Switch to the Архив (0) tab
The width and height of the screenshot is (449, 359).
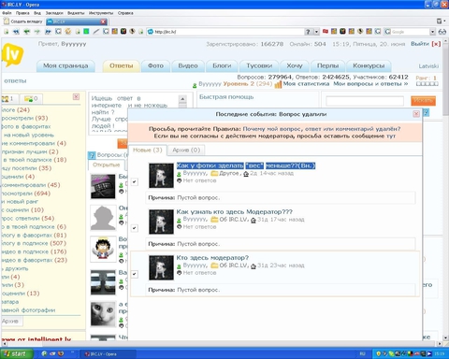[186, 151]
